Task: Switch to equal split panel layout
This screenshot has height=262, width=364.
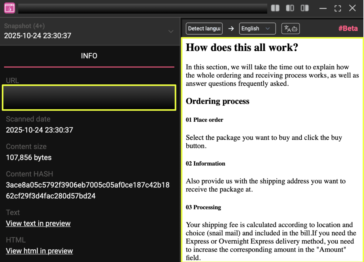Action: (275, 8)
